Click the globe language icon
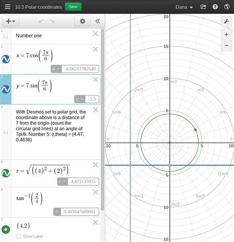 [x=227, y=7]
